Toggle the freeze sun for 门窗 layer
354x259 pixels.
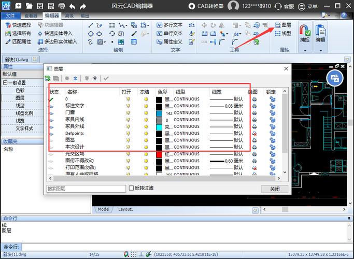(x=146, y=112)
